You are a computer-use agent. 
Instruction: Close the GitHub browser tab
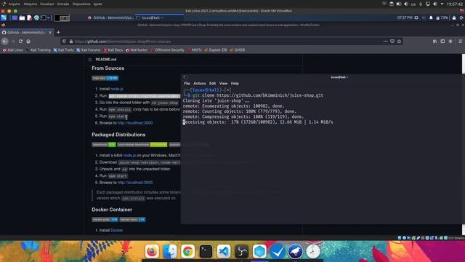click(50, 32)
